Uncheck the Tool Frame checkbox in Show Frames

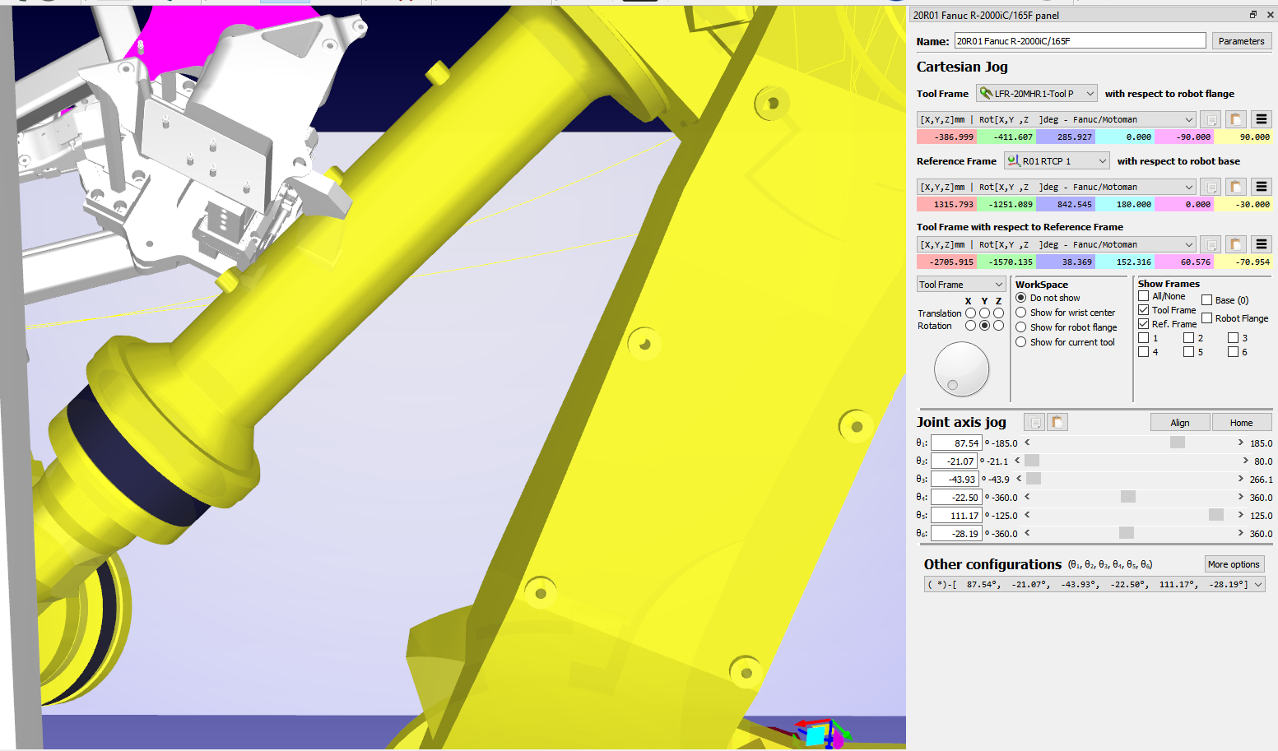point(1144,310)
